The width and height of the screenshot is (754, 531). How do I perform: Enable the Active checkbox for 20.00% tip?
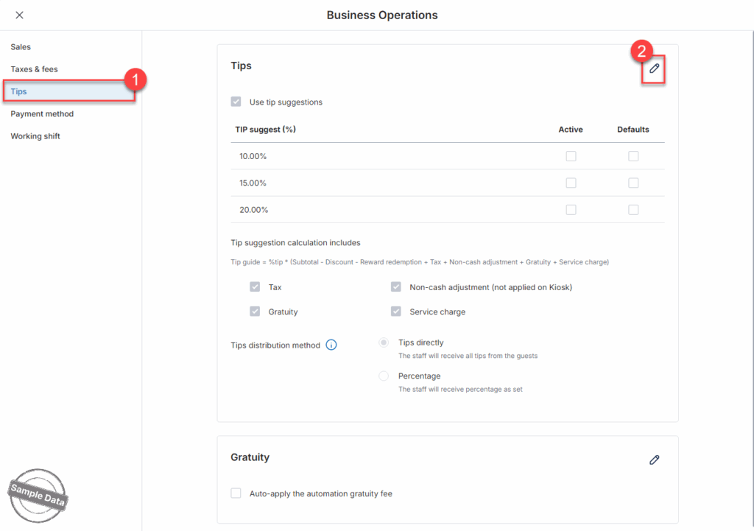[571, 210]
